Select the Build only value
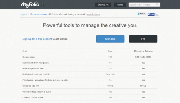180x103 pixels. [110, 74]
